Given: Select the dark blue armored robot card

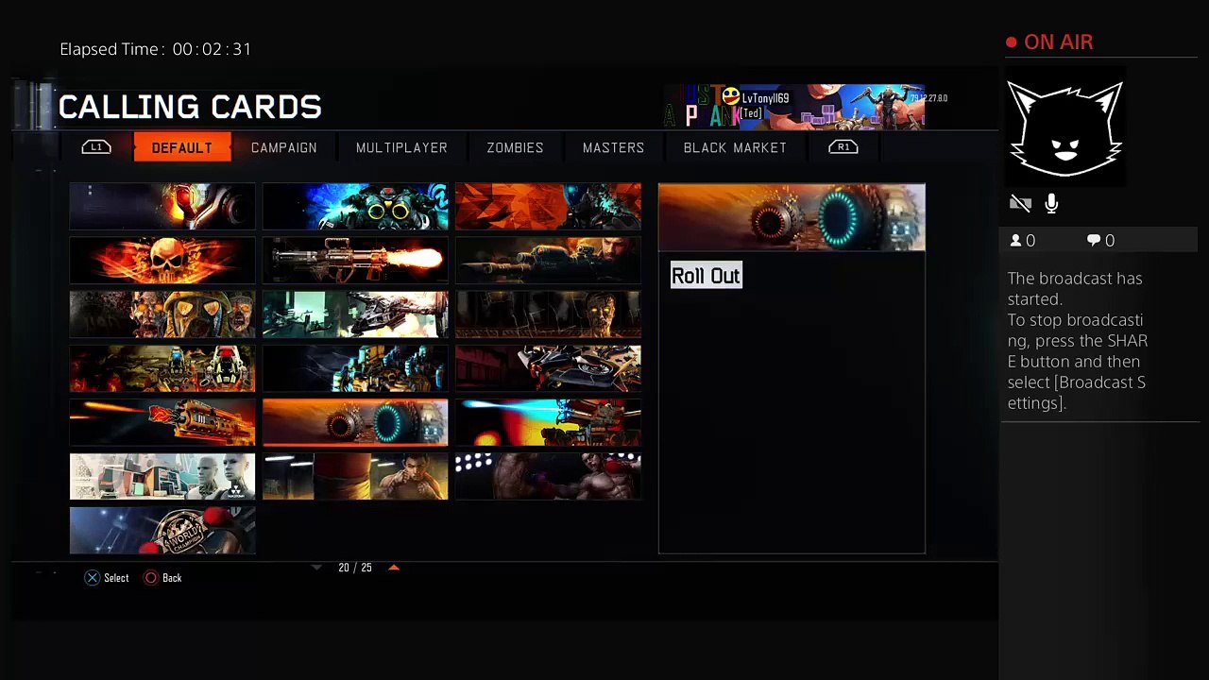Looking at the screenshot, I should pos(355,368).
